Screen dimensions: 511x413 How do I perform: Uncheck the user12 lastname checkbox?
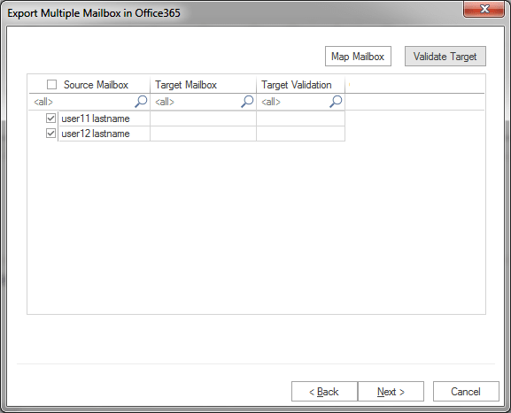(50, 134)
